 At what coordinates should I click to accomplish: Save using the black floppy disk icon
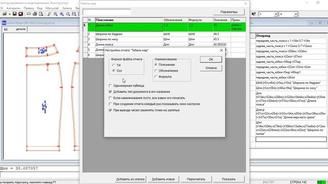click(15, 14)
